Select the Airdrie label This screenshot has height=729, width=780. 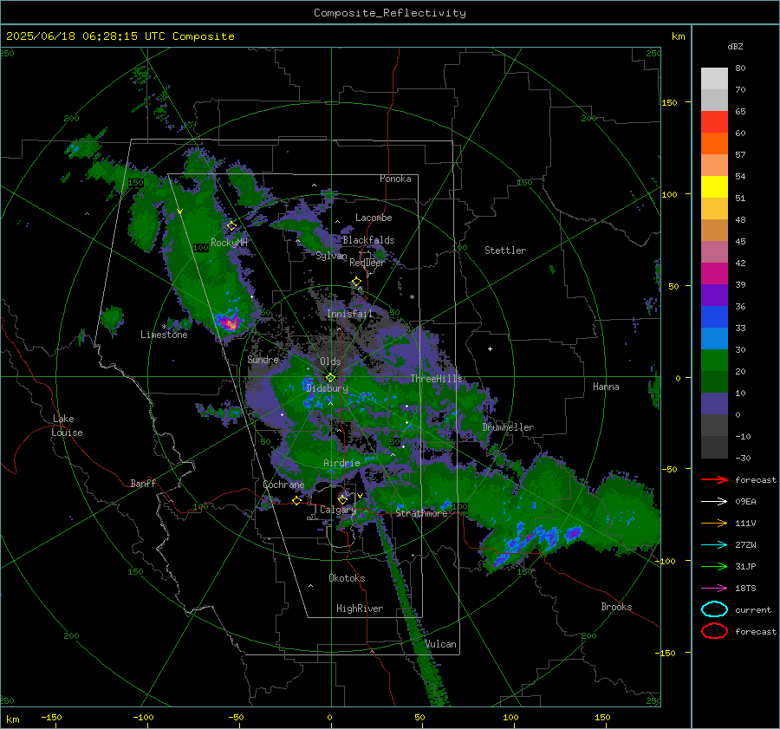[x=341, y=463]
